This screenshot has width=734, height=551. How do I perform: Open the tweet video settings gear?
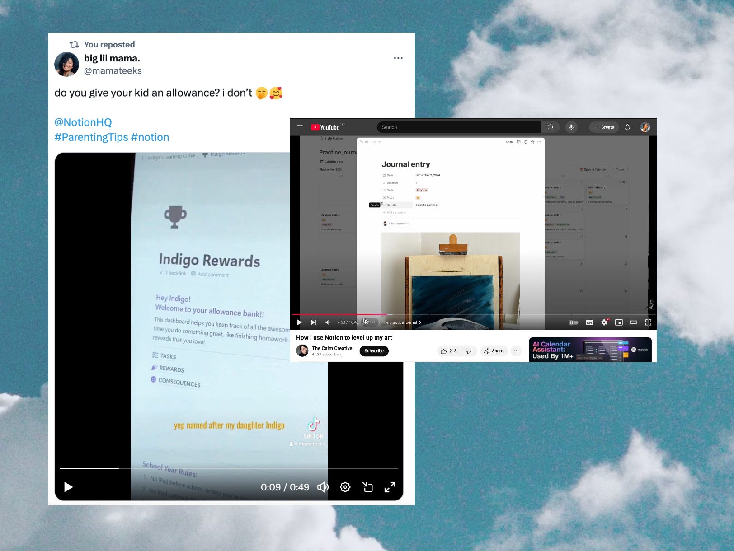click(345, 487)
